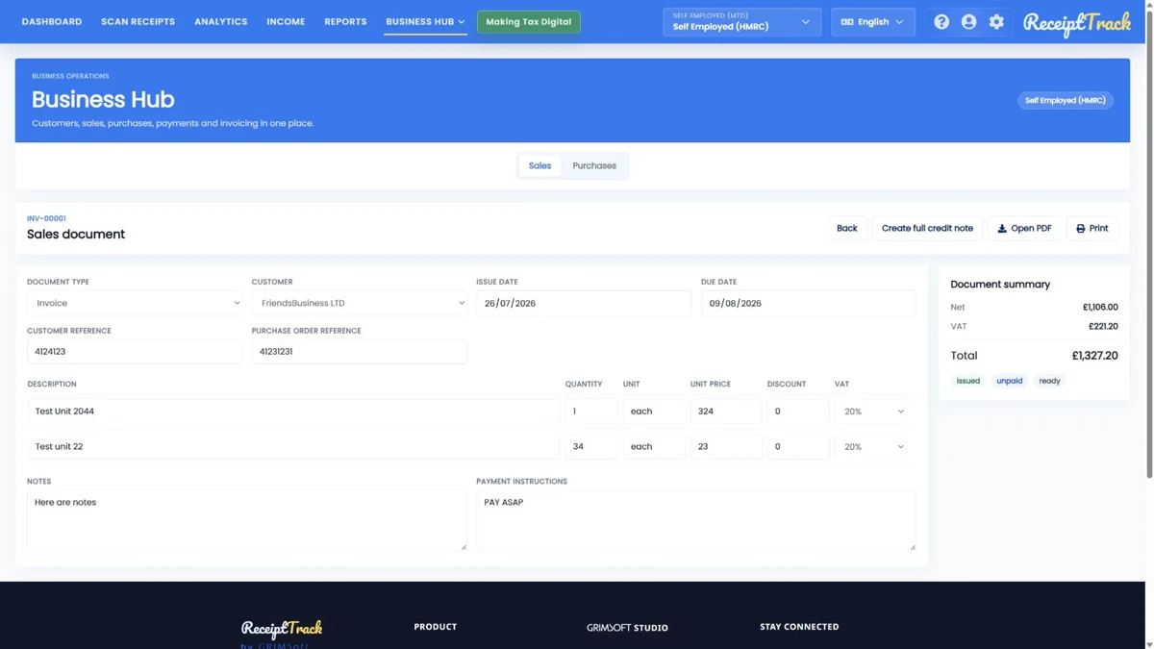Click unit field for Test unit 22
The image size is (1154, 649).
click(x=654, y=446)
